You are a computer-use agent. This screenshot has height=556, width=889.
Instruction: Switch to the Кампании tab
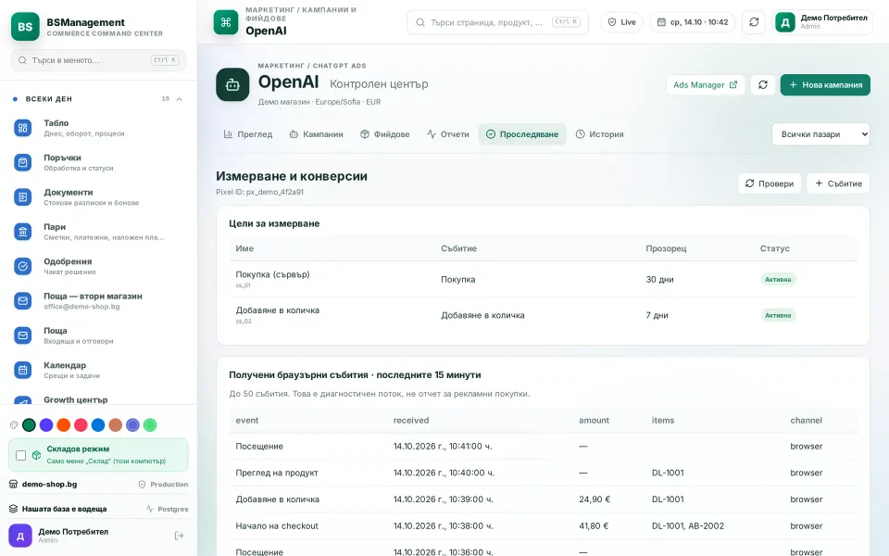[x=317, y=134]
